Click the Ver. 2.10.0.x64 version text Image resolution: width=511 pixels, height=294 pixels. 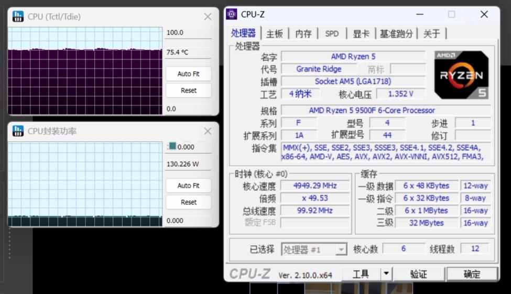[305, 276]
